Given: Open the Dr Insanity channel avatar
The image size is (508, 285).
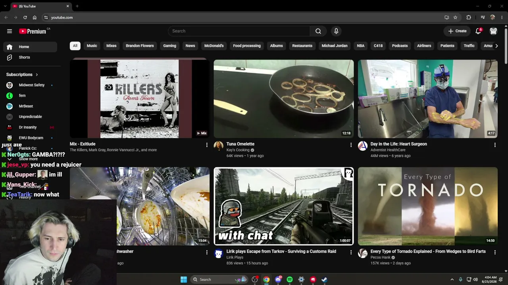Looking at the screenshot, I should tap(10, 127).
